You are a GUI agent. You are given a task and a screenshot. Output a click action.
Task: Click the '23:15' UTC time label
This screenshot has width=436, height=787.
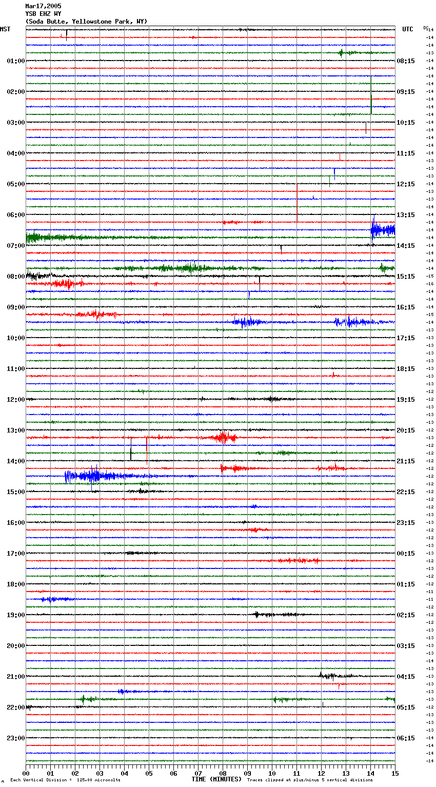406,523
